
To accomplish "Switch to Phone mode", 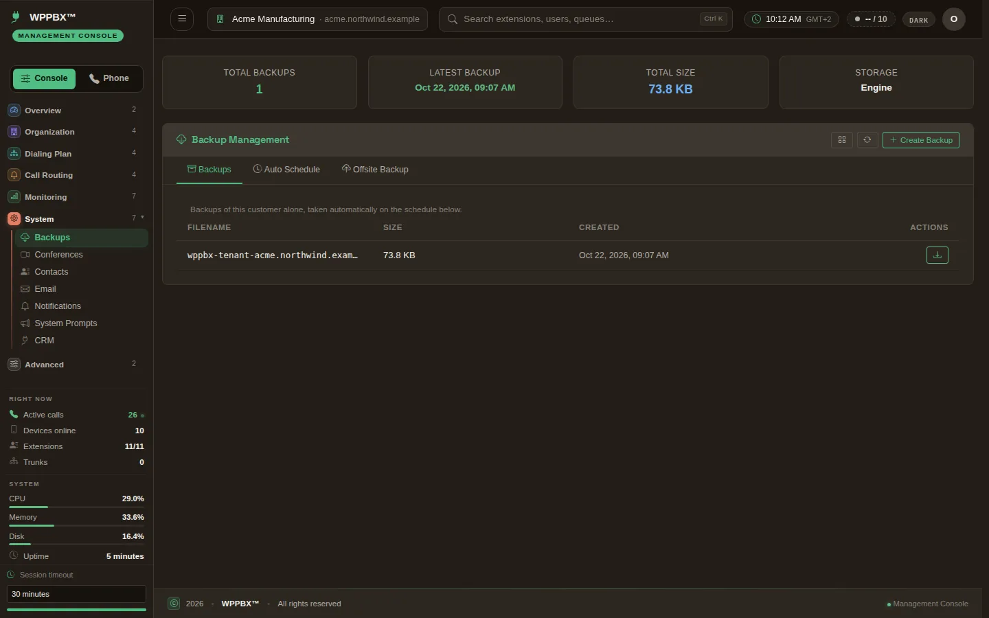I will point(109,78).
